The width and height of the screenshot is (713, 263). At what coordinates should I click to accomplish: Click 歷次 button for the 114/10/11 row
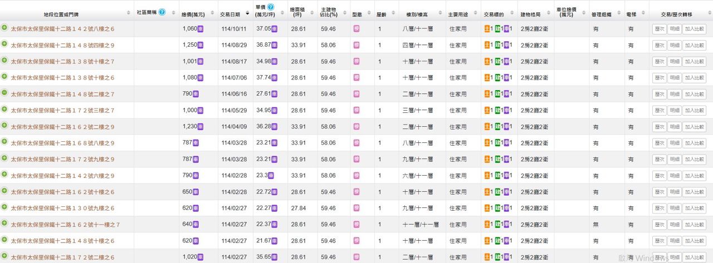[x=660, y=29]
